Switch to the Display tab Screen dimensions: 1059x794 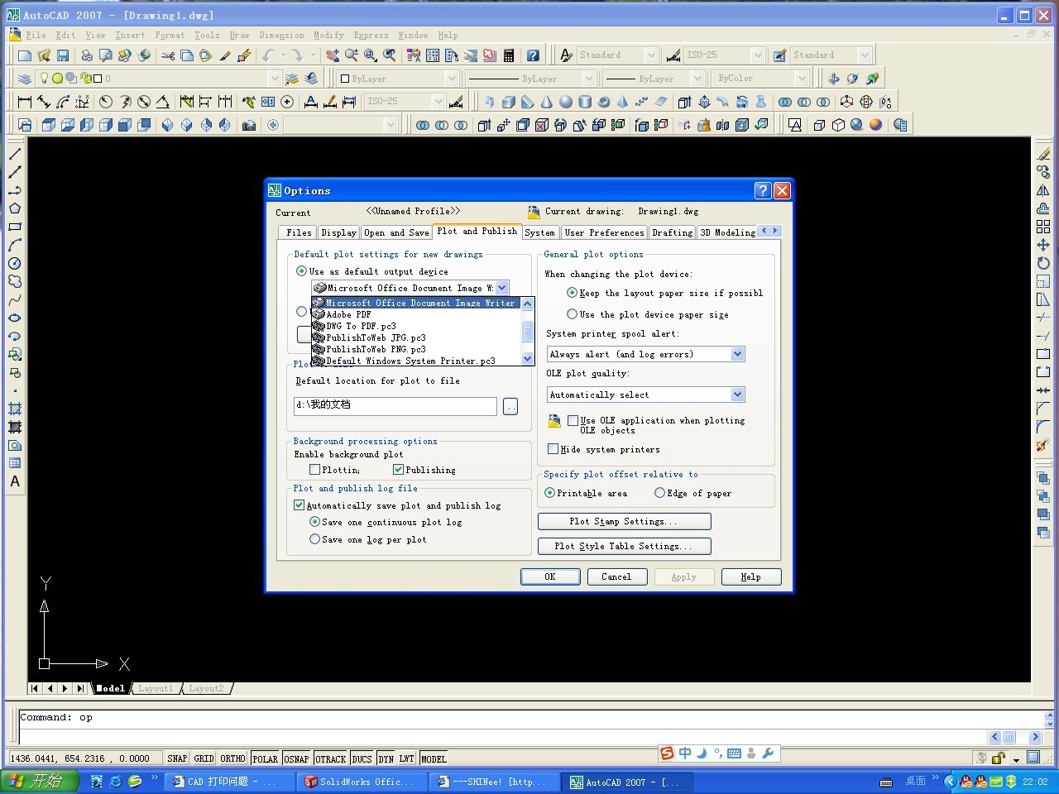338,232
